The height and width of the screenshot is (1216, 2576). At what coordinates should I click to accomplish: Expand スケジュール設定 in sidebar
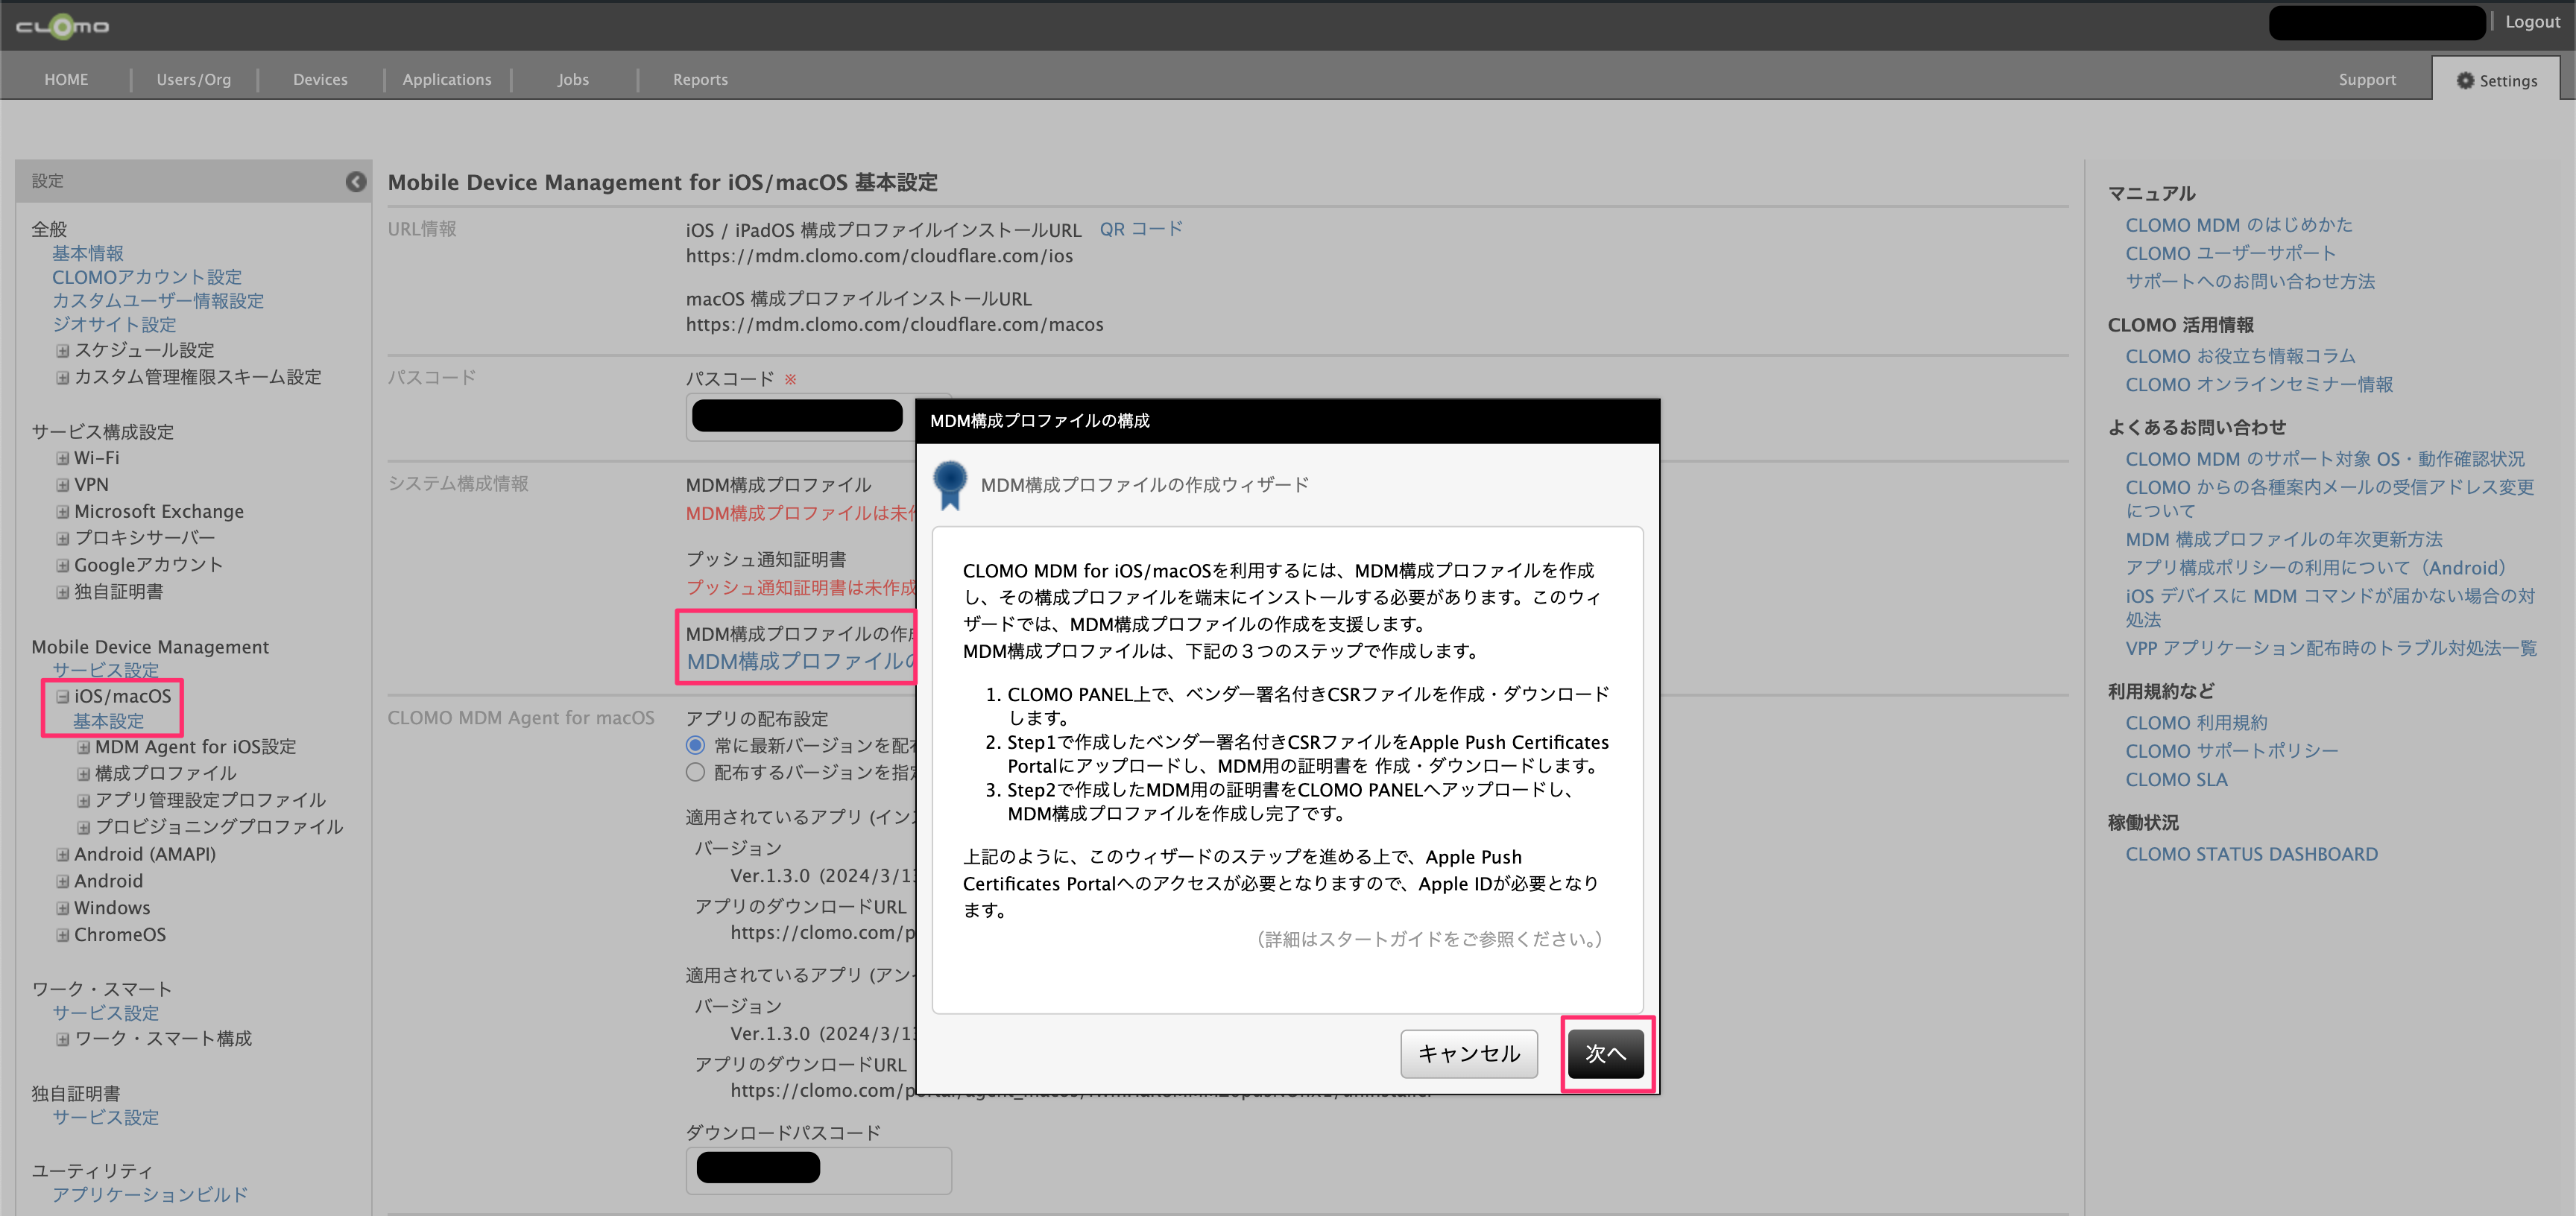click(62, 350)
